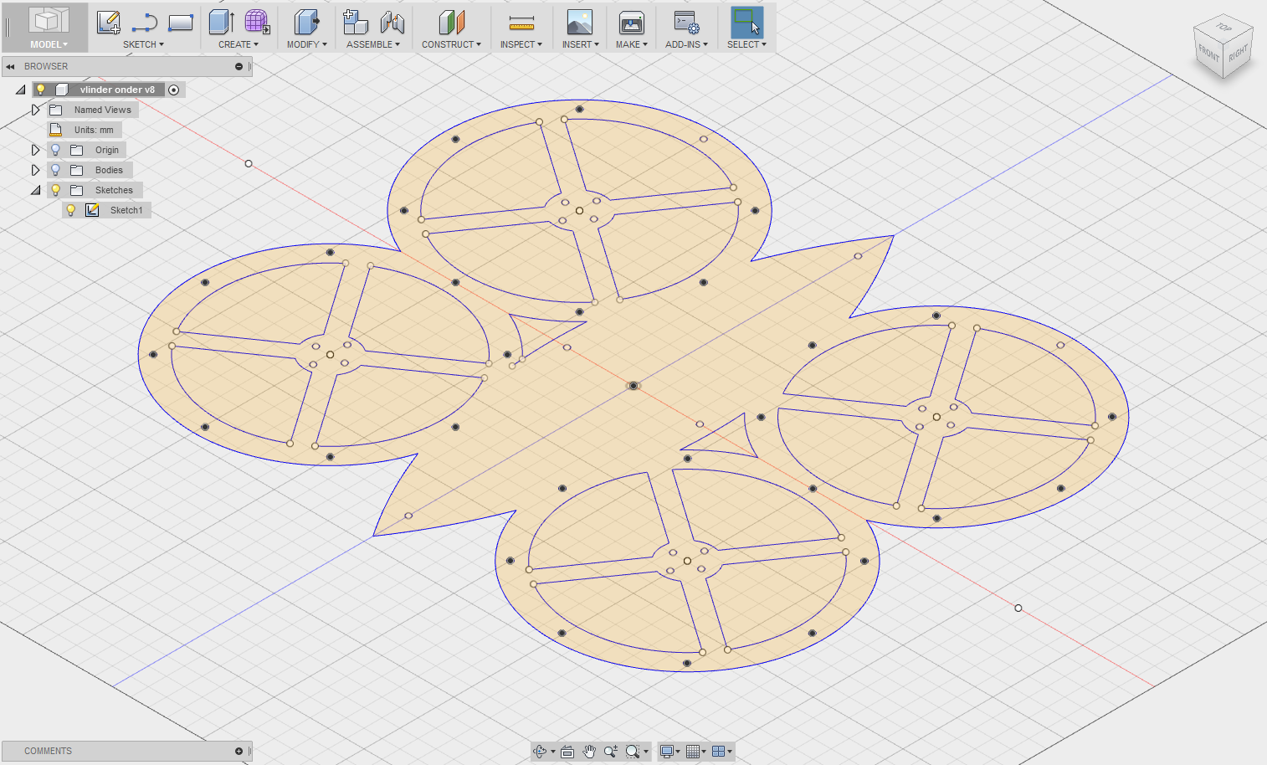Select the Line sketch tool icon
Screen dimensions: 1267x765
click(x=145, y=23)
